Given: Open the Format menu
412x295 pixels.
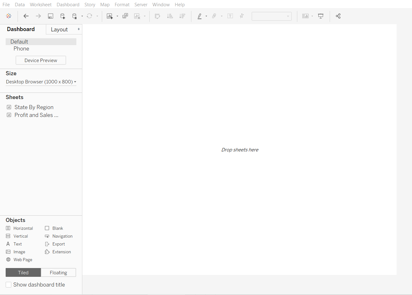Looking at the screenshot, I should coord(122,5).
